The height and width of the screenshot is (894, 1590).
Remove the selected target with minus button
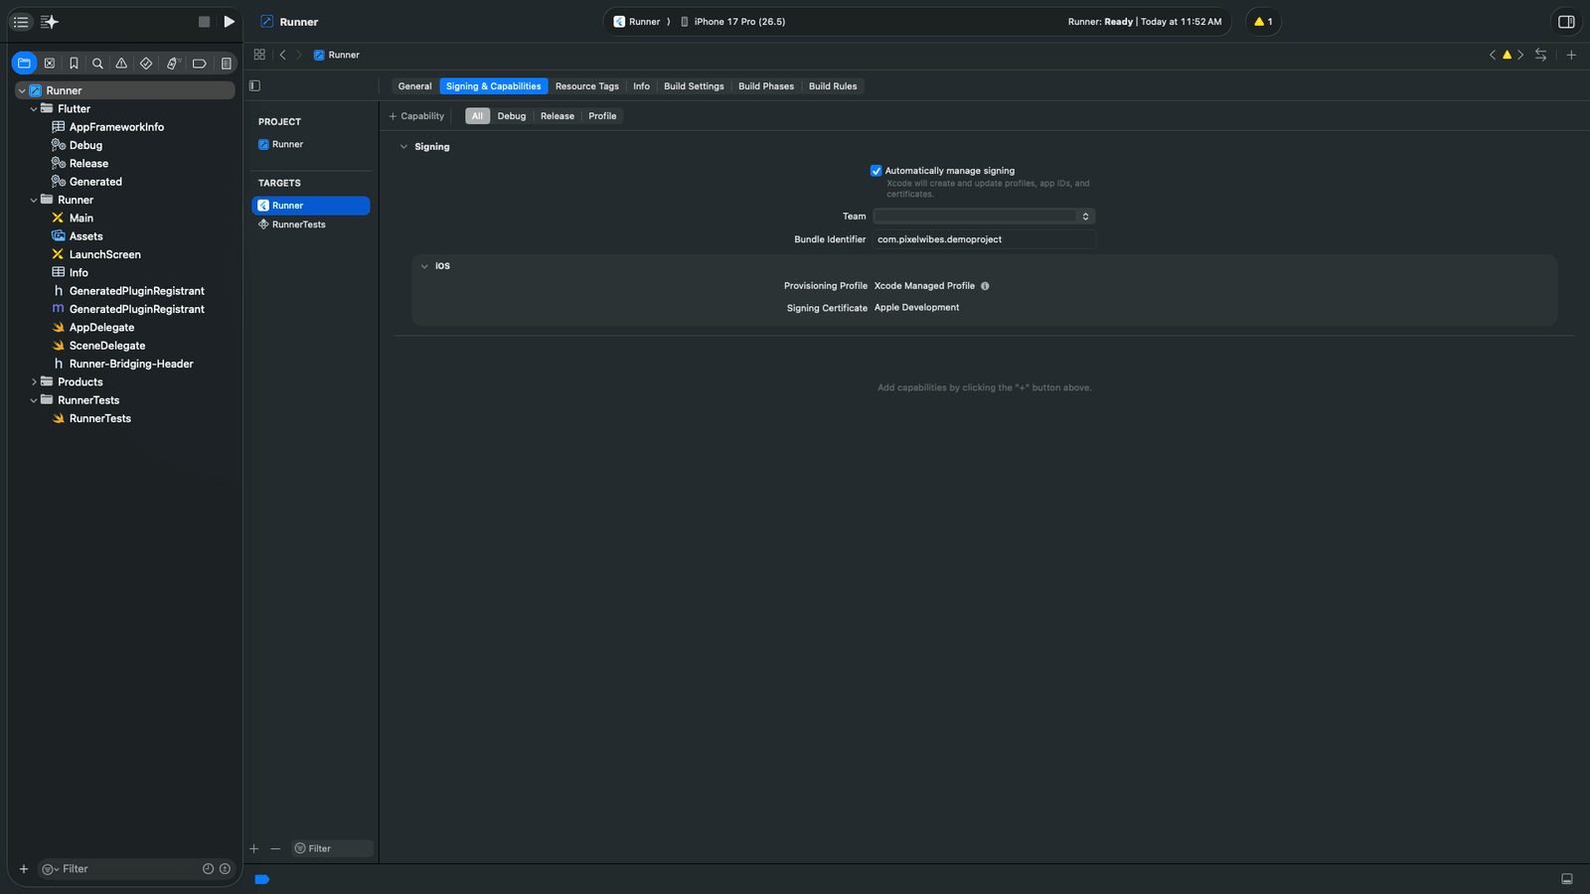(275, 848)
